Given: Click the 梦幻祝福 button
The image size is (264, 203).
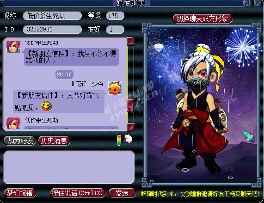Looking at the screenshot, I should click(x=20, y=193).
